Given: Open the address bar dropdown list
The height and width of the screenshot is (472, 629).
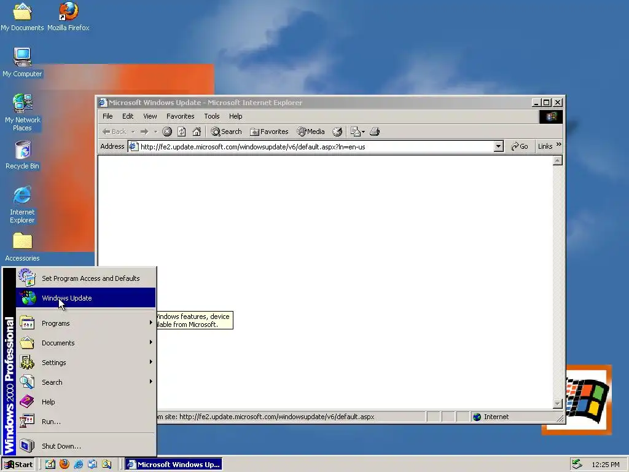Looking at the screenshot, I should pyautogui.click(x=499, y=146).
